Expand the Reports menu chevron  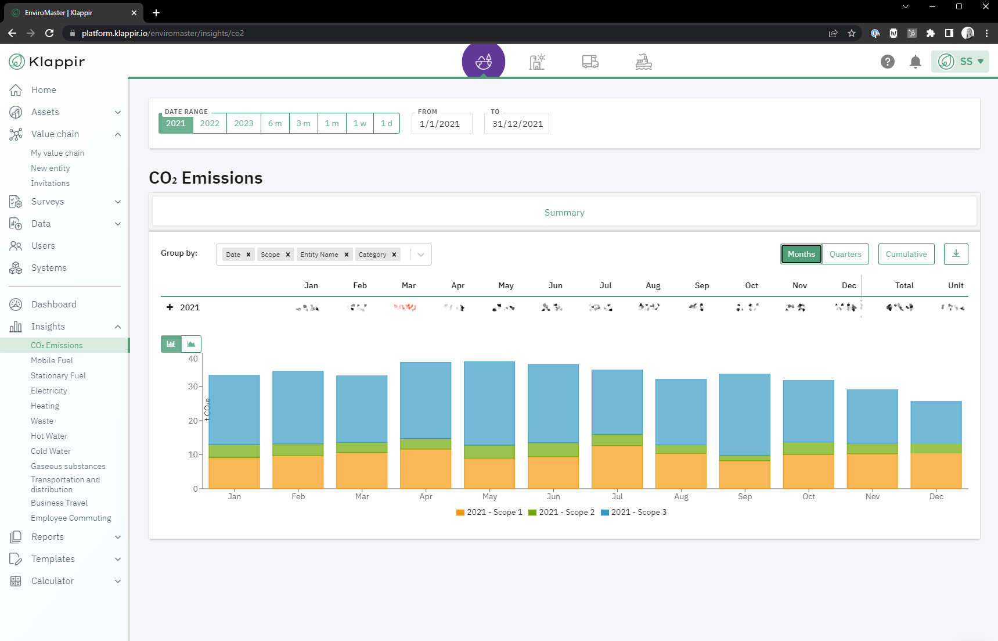click(x=118, y=537)
